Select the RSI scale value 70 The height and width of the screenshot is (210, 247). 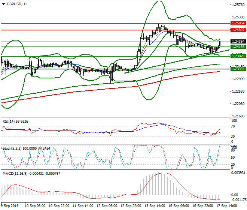click(233, 126)
